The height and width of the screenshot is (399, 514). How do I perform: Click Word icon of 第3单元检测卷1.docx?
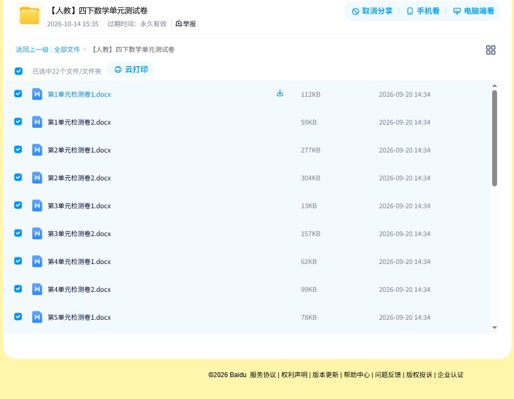pos(37,206)
